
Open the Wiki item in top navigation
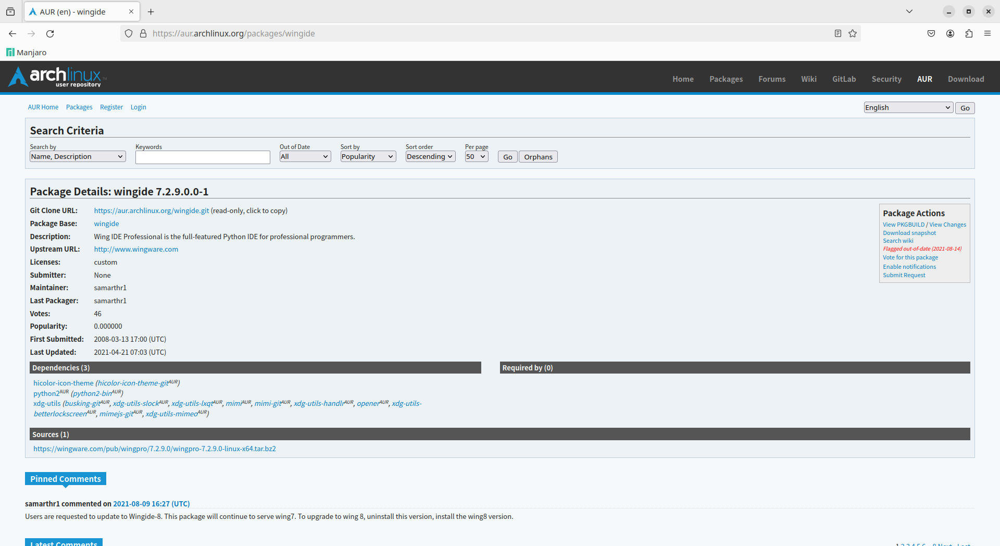(x=808, y=79)
